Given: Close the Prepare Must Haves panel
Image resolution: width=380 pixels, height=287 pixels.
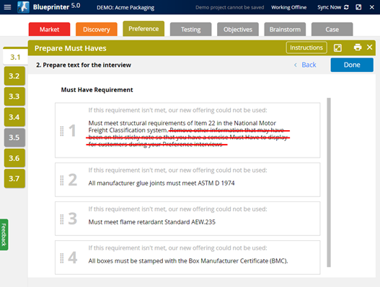Looking at the screenshot, I should (x=369, y=47).
